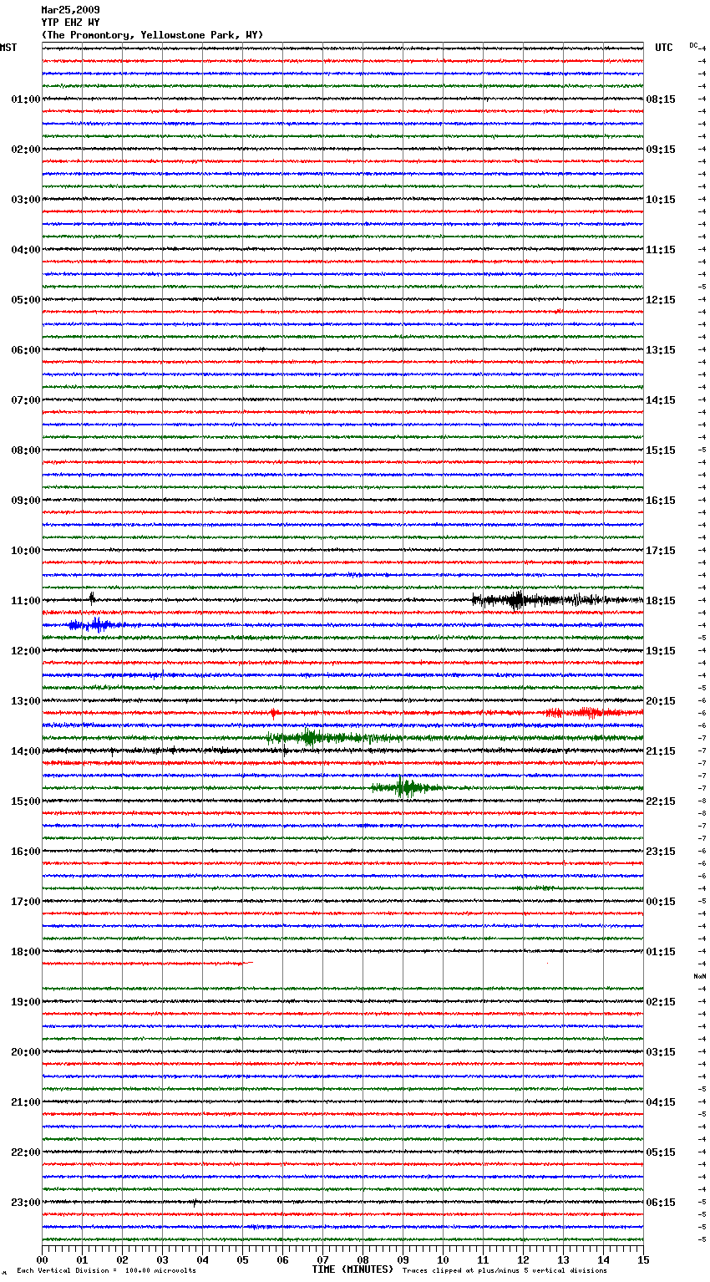
Task: Click the "06" minute tick on the time axis
Action: (x=282, y=1259)
